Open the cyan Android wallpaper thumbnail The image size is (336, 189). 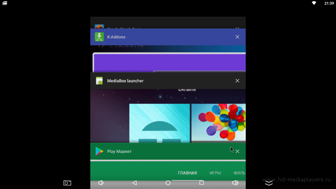click(x=160, y=123)
